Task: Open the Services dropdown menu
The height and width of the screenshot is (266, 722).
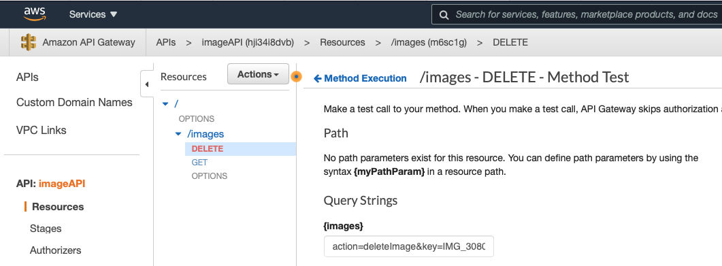Action: 93,14
